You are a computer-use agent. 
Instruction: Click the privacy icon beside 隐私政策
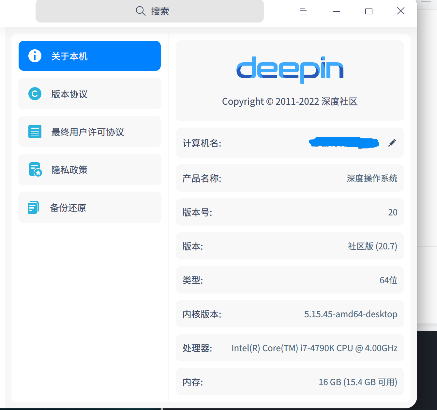point(35,169)
